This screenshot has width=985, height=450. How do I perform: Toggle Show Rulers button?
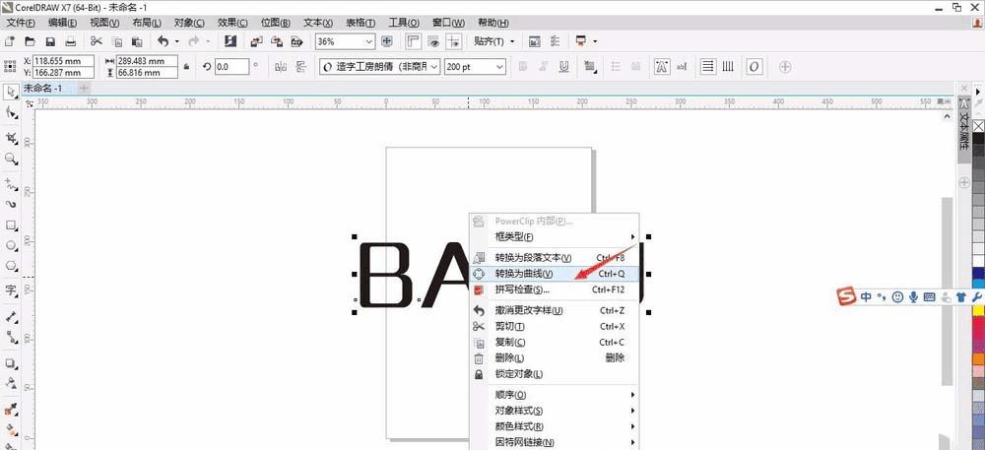click(x=413, y=41)
